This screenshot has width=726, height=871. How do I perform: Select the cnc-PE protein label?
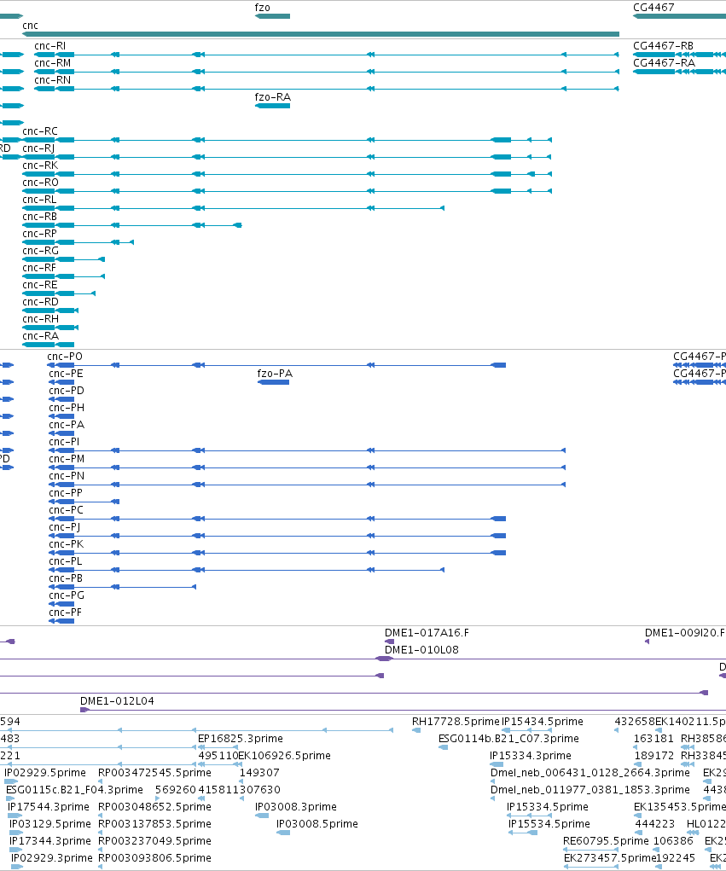(66, 374)
